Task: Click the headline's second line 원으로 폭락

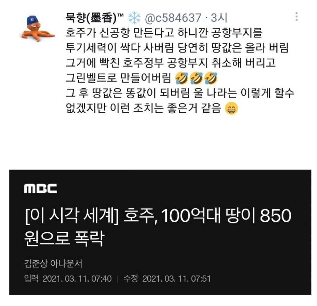Action: pos(64,238)
